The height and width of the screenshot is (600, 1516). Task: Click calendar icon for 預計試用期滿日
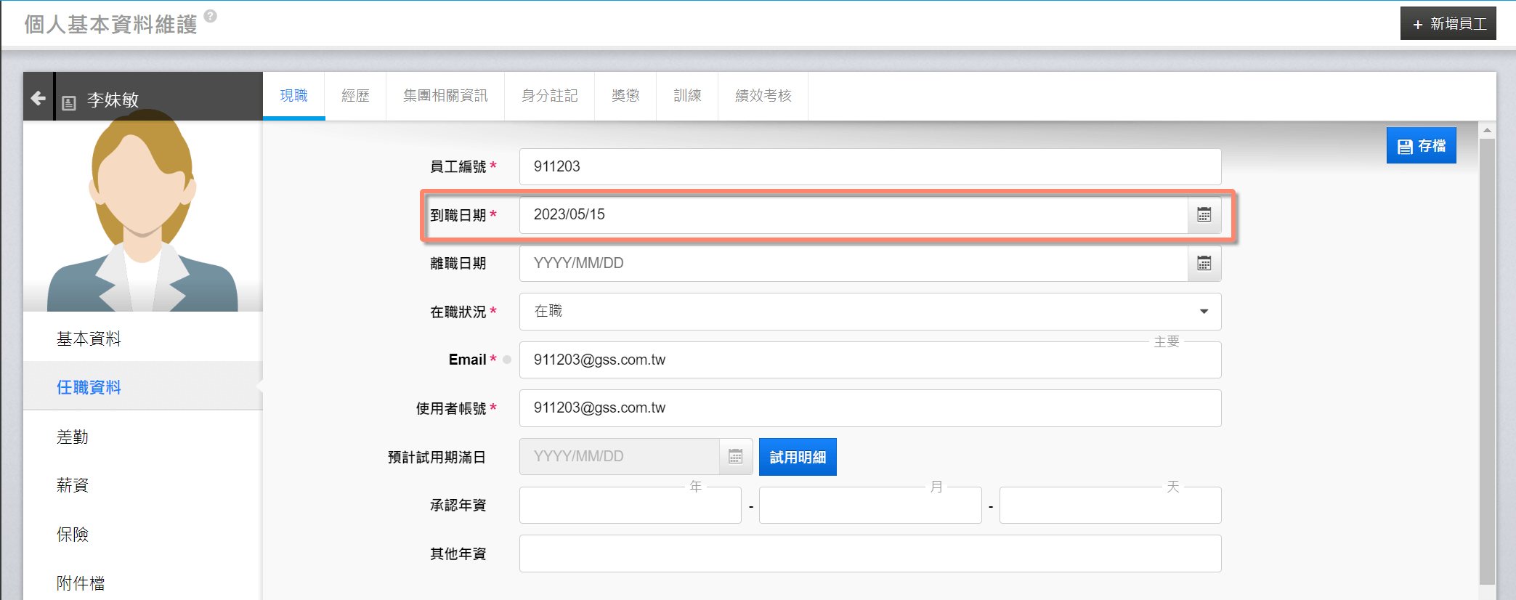pyautogui.click(x=735, y=457)
